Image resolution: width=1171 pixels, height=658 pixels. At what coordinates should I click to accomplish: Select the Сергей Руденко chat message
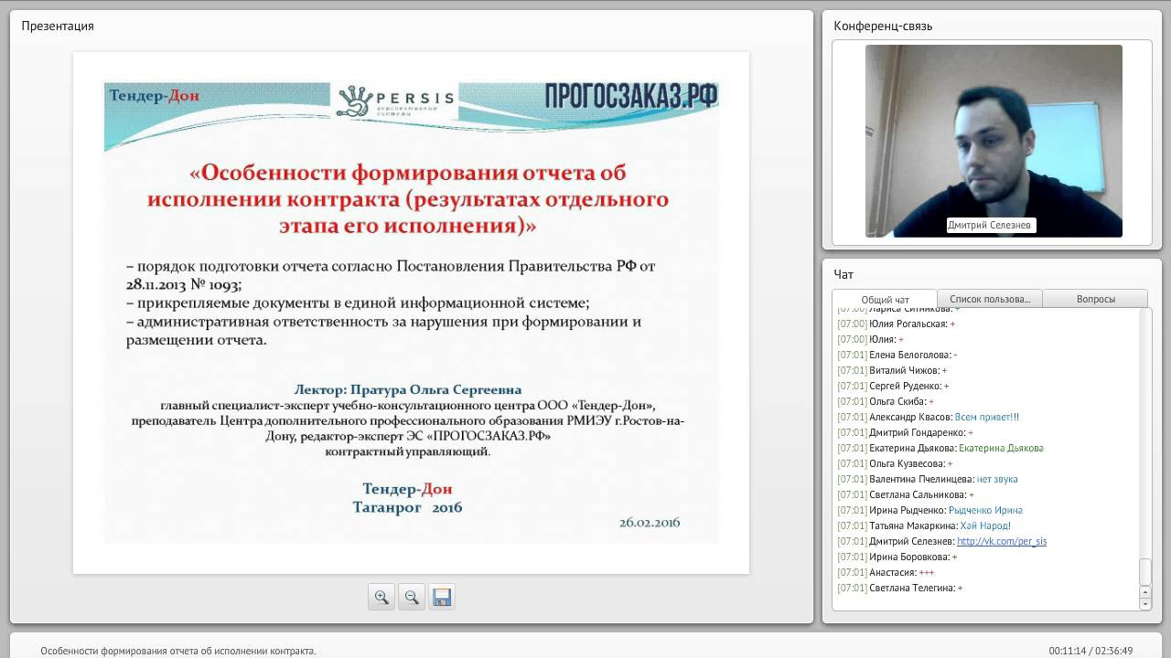(893, 386)
